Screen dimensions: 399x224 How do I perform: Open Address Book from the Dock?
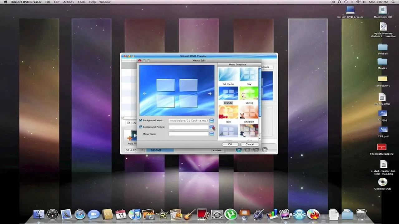click(x=107, y=214)
